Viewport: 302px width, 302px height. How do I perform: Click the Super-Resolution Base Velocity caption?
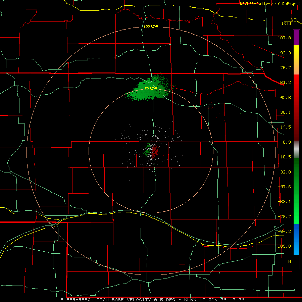pyautogui.click(x=152, y=300)
